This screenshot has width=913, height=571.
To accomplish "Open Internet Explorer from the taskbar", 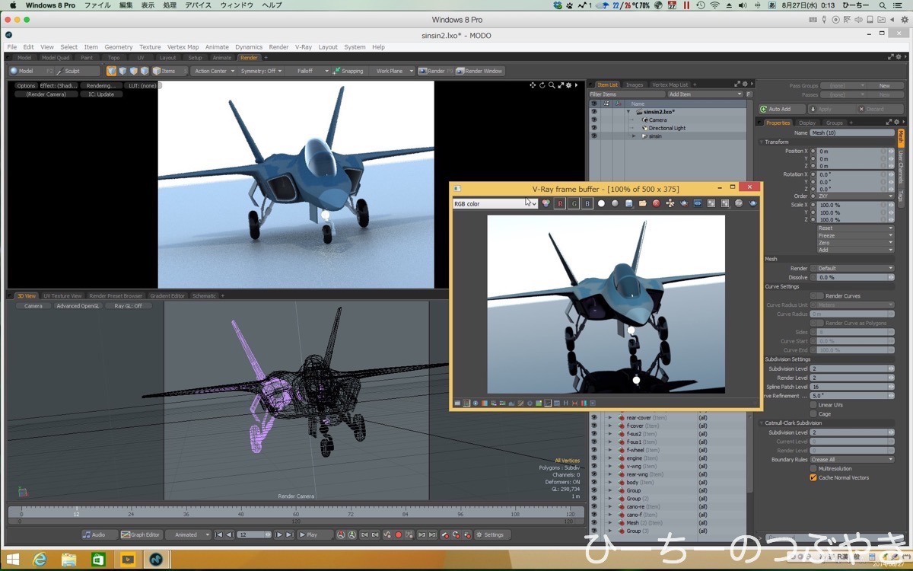I will click(x=40, y=560).
